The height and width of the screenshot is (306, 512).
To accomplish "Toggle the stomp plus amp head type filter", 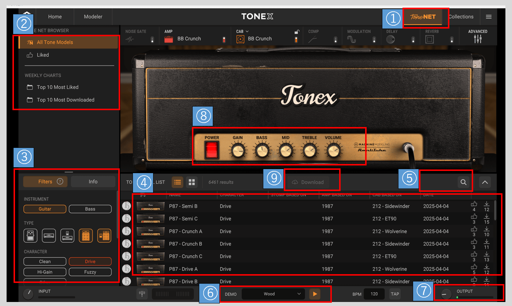I will click(x=67, y=236).
